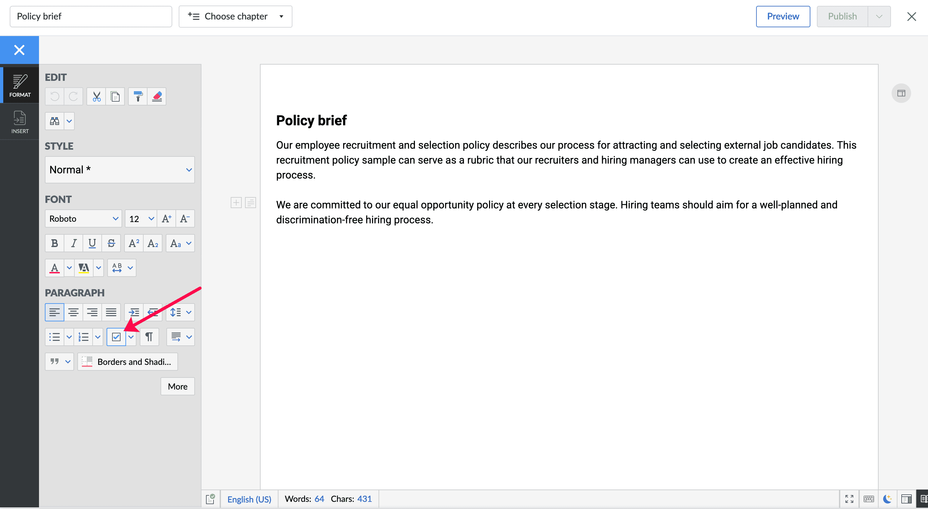Click the Preview button

(783, 16)
